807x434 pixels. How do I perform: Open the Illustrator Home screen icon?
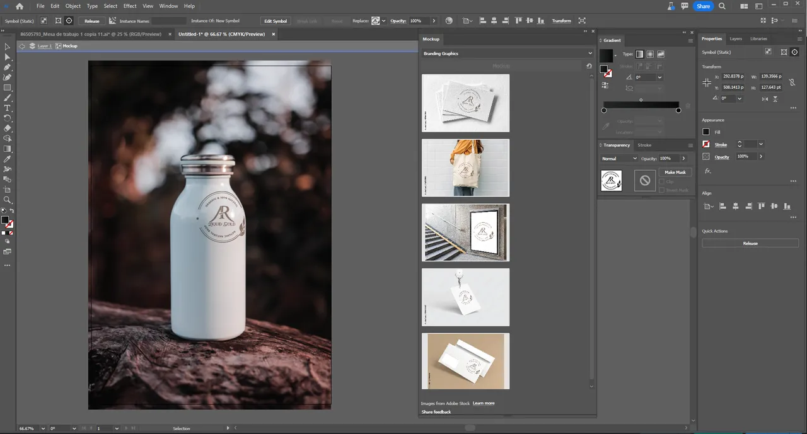20,6
